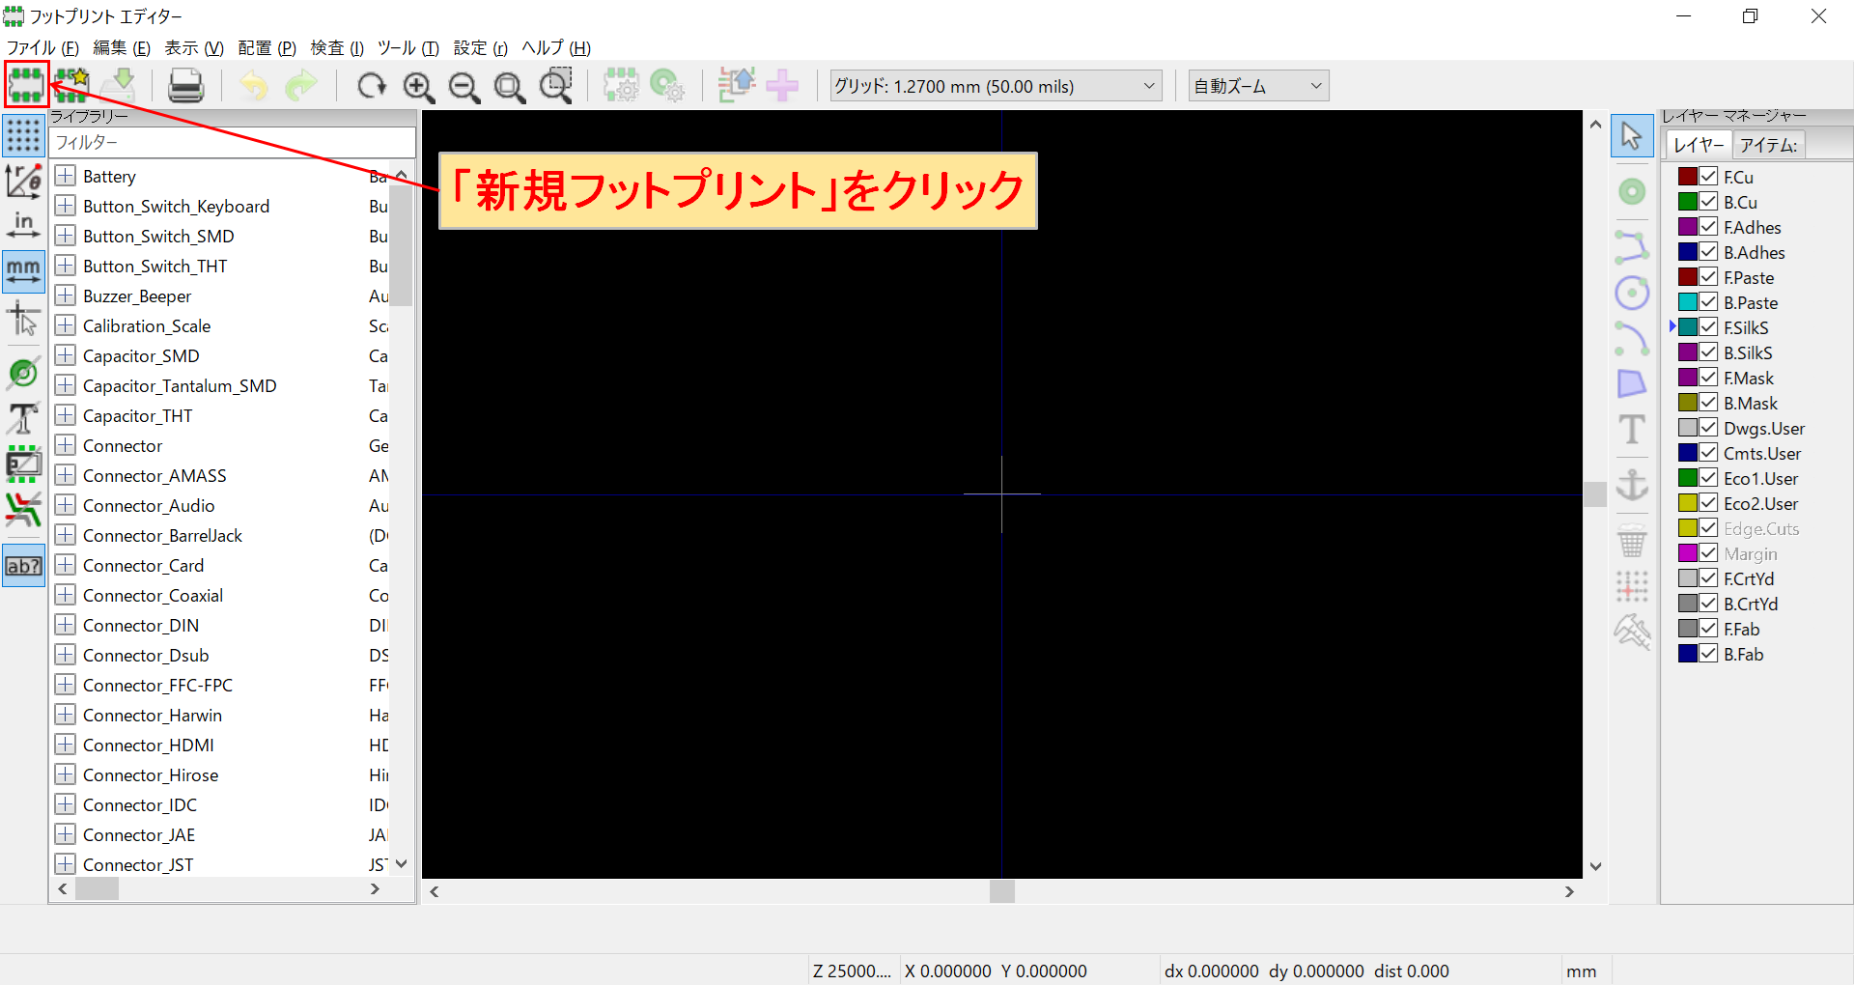The width and height of the screenshot is (1854, 985).
Task: Switch to the アイテム tab
Action: [x=1769, y=144]
